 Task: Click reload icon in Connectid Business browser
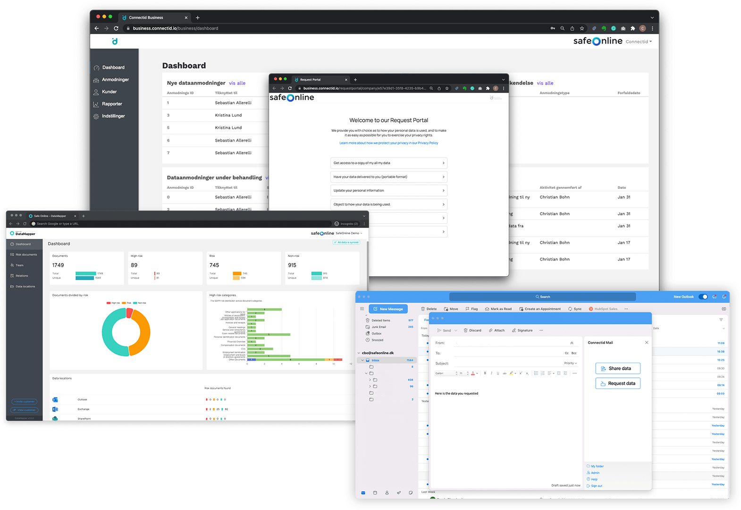pos(116,28)
